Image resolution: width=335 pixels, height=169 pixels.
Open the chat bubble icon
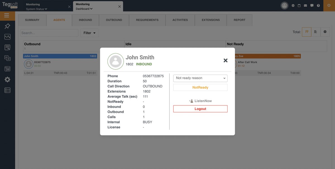[312, 6]
